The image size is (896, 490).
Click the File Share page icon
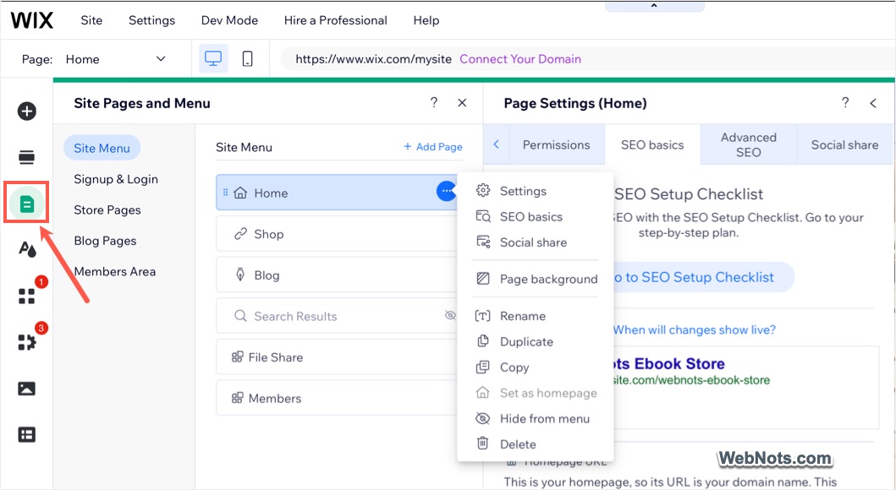[x=237, y=357]
